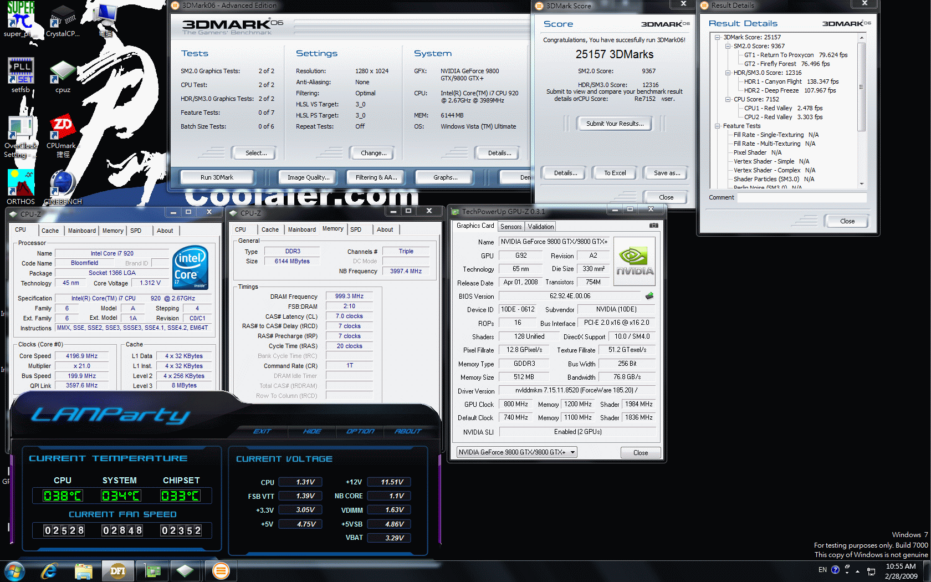Image resolution: width=931 pixels, height=582 pixels.
Task: Open network icon in system tray
Action: tap(871, 571)
